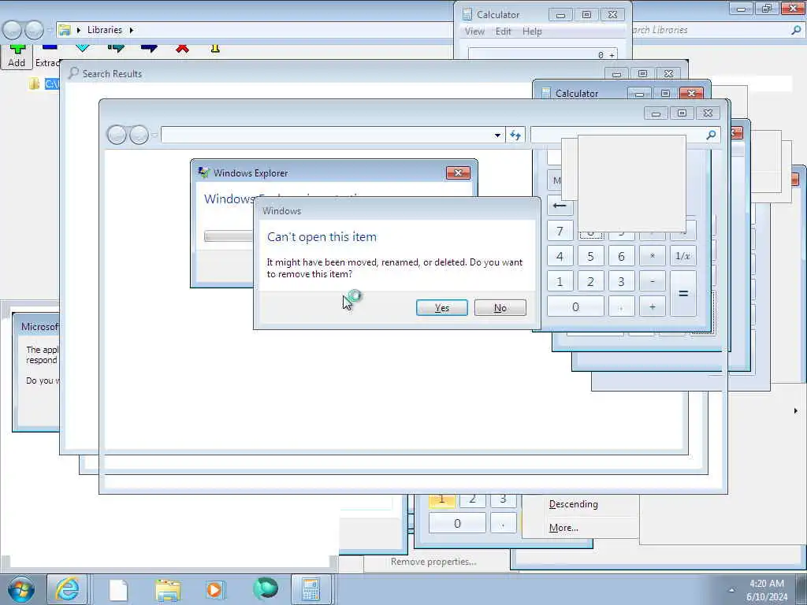The image size is (807, 605).
Task: Close the Windows Explorer dialog with its red X
Action: (458, 173)
